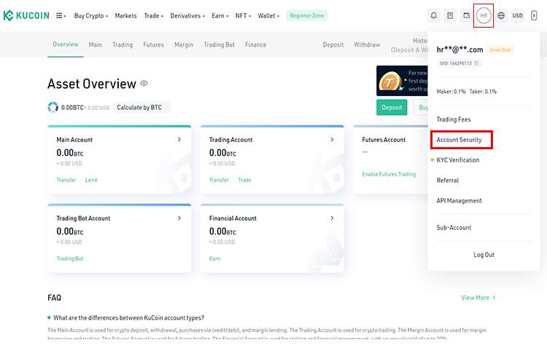The image size is (547, 364).
Task: Open the language globe icon
Action: 501,15
